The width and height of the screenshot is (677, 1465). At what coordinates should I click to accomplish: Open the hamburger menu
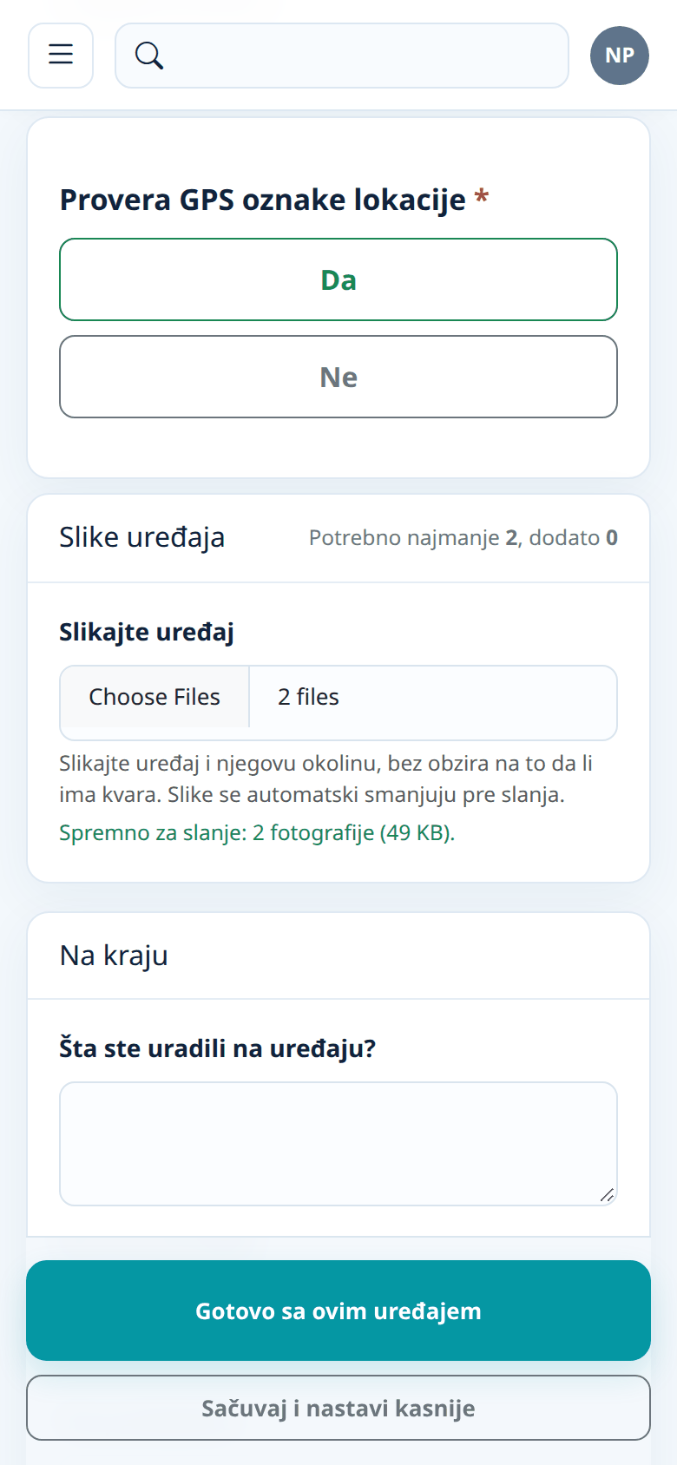[x=61, y=56]
